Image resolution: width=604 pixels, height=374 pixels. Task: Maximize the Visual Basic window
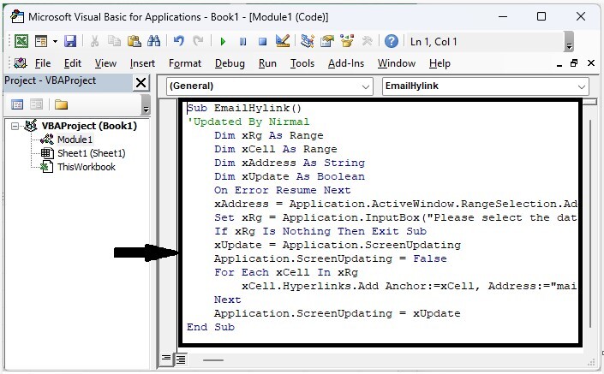point(541,16)
